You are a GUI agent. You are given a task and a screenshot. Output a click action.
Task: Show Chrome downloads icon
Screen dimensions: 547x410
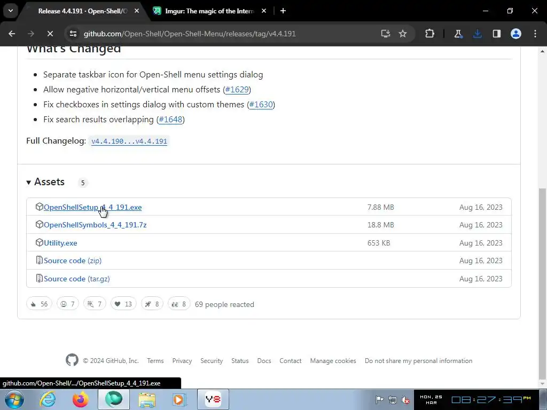coord(477,34)
